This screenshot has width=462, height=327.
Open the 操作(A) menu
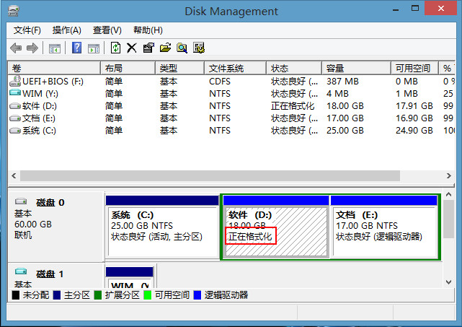[66, 30]
